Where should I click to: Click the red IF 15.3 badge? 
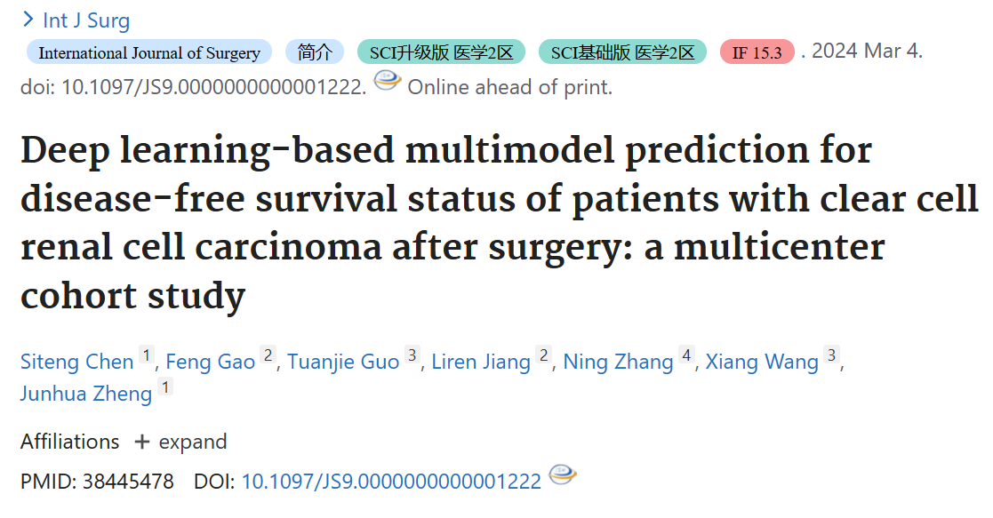tap(757, 52)
